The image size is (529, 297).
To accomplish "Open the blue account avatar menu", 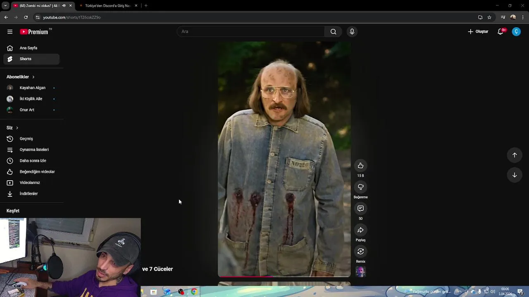I will [x=516, y=32].
